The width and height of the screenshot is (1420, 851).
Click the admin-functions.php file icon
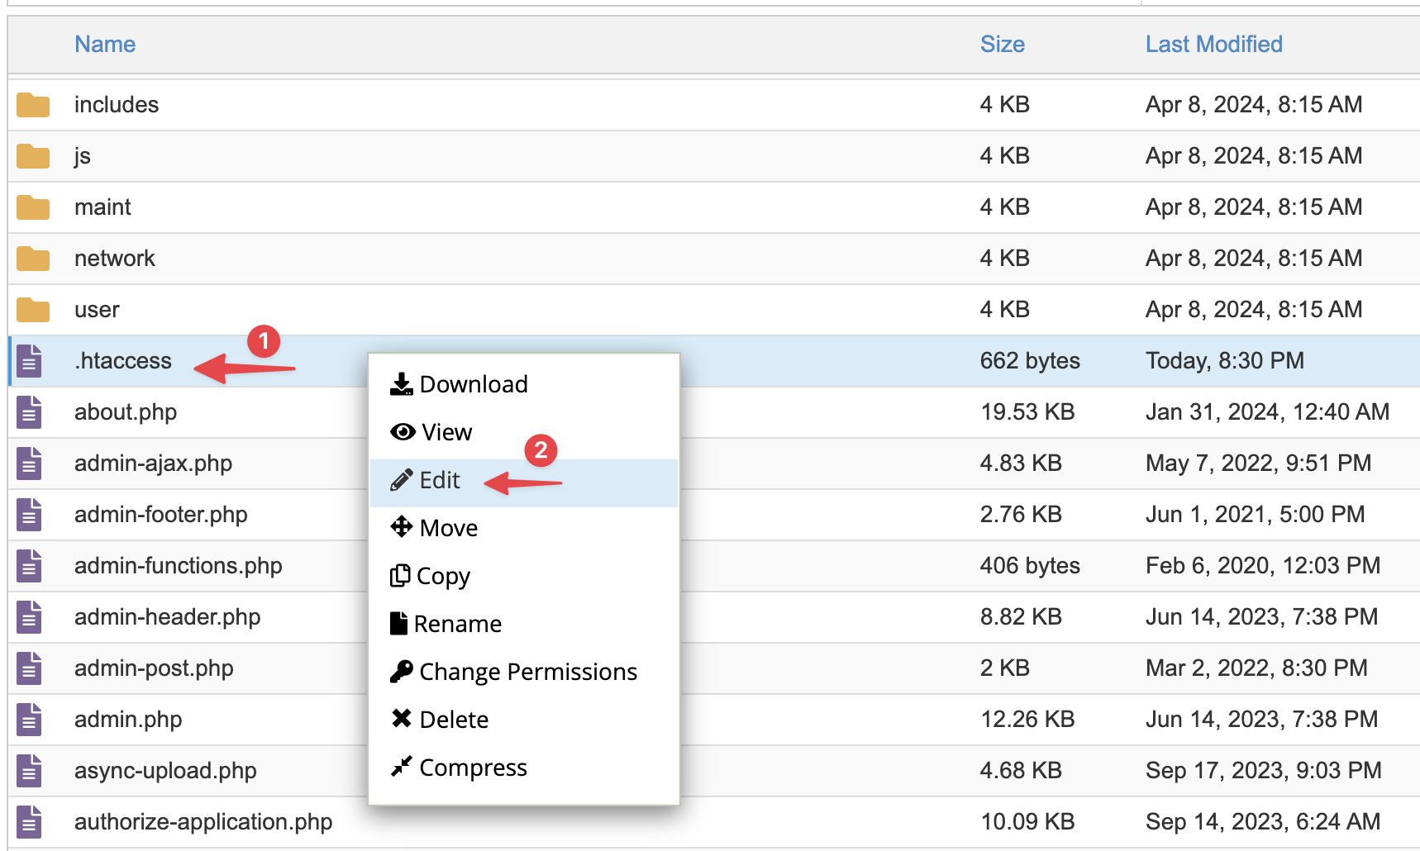pos(30,566)
